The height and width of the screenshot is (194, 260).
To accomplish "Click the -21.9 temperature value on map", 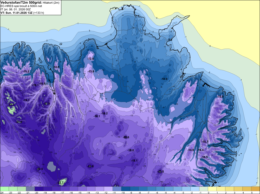I will tap(47, 103).
